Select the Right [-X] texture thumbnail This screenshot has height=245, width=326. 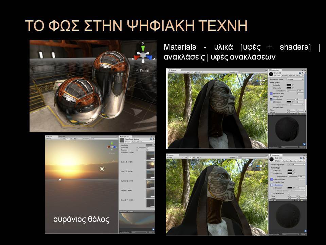tap(150, 184)
